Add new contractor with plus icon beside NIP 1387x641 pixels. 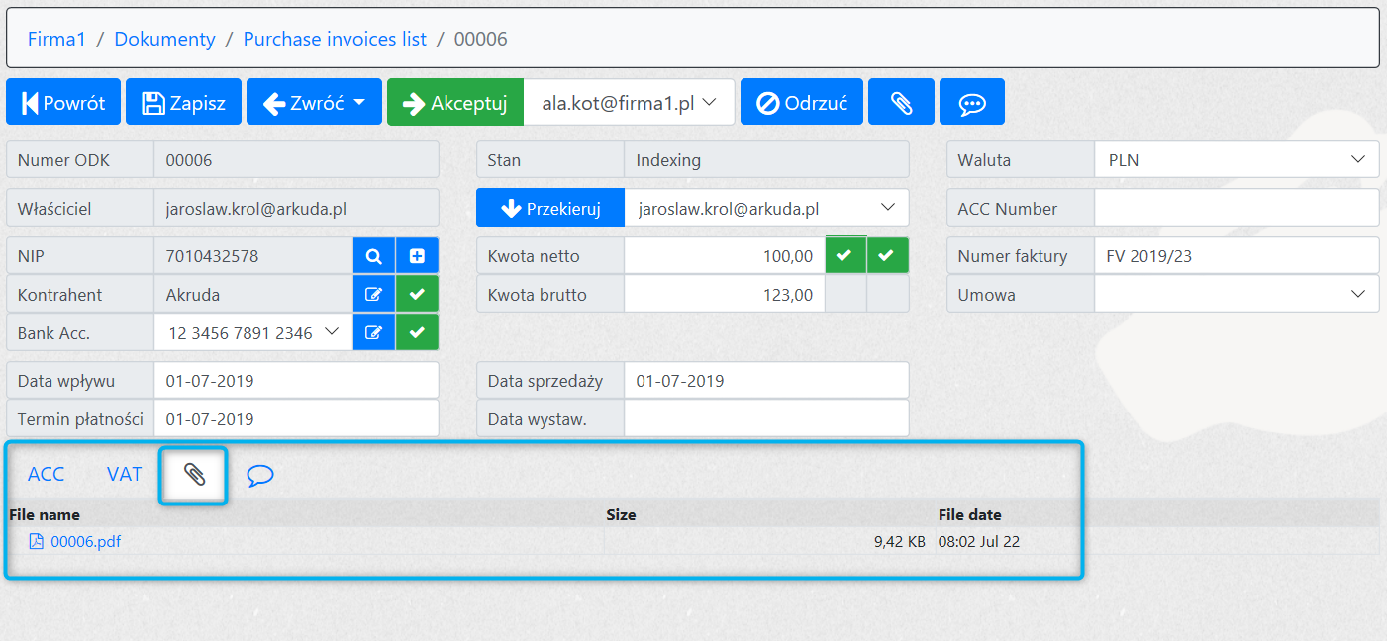[x=417, y=256]
